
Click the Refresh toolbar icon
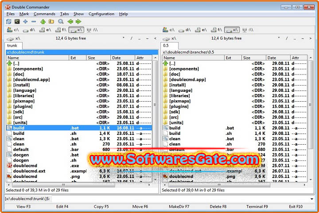(x=8, y=21)
